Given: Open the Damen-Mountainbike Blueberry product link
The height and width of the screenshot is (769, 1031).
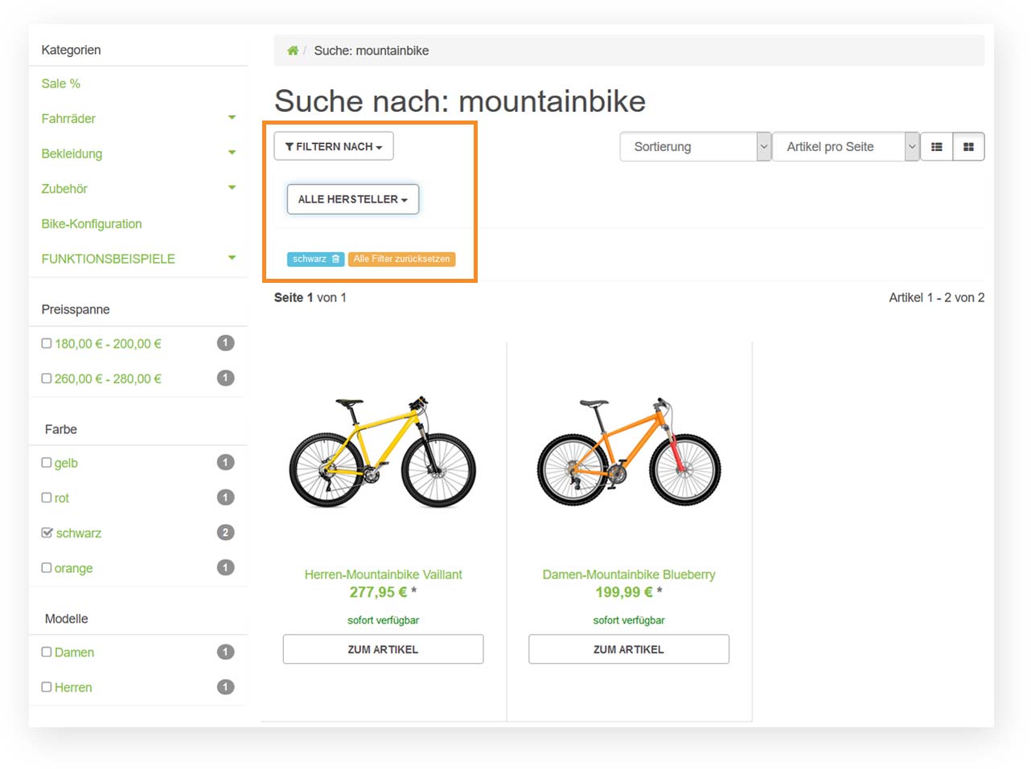Looking at the screenshot, I should pos(629,575).
